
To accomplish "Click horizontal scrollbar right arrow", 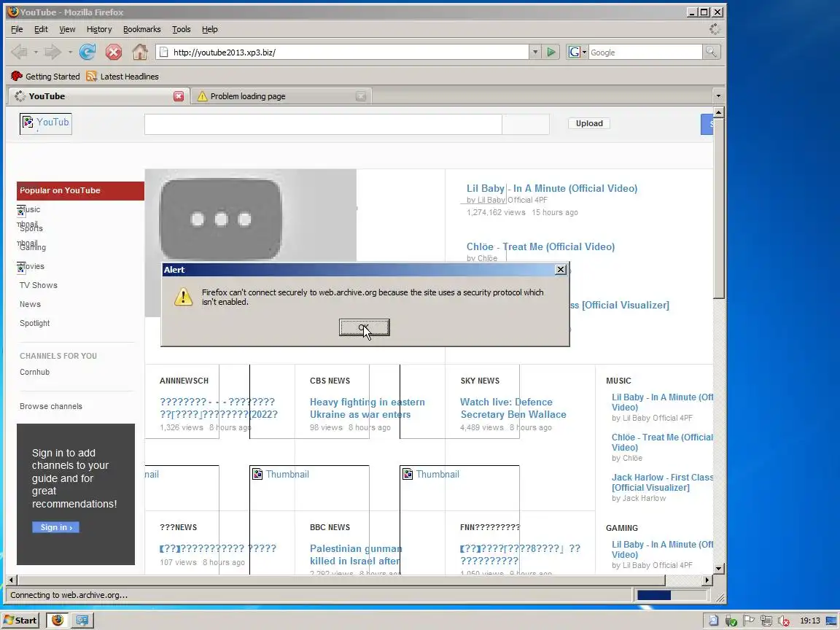I will tap(707, 580).
